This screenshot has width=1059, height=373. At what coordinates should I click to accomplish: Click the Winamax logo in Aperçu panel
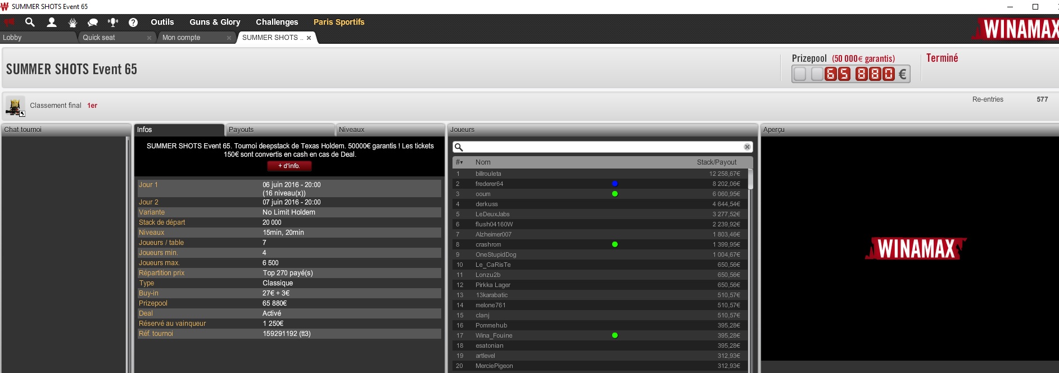pyautogui.click(x=916, y=248)
